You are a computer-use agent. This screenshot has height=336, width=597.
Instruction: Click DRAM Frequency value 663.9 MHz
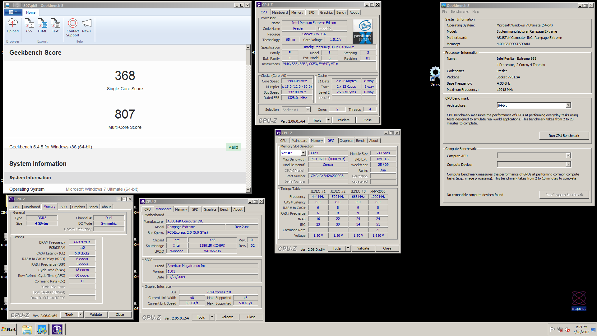tap(82, 242)
